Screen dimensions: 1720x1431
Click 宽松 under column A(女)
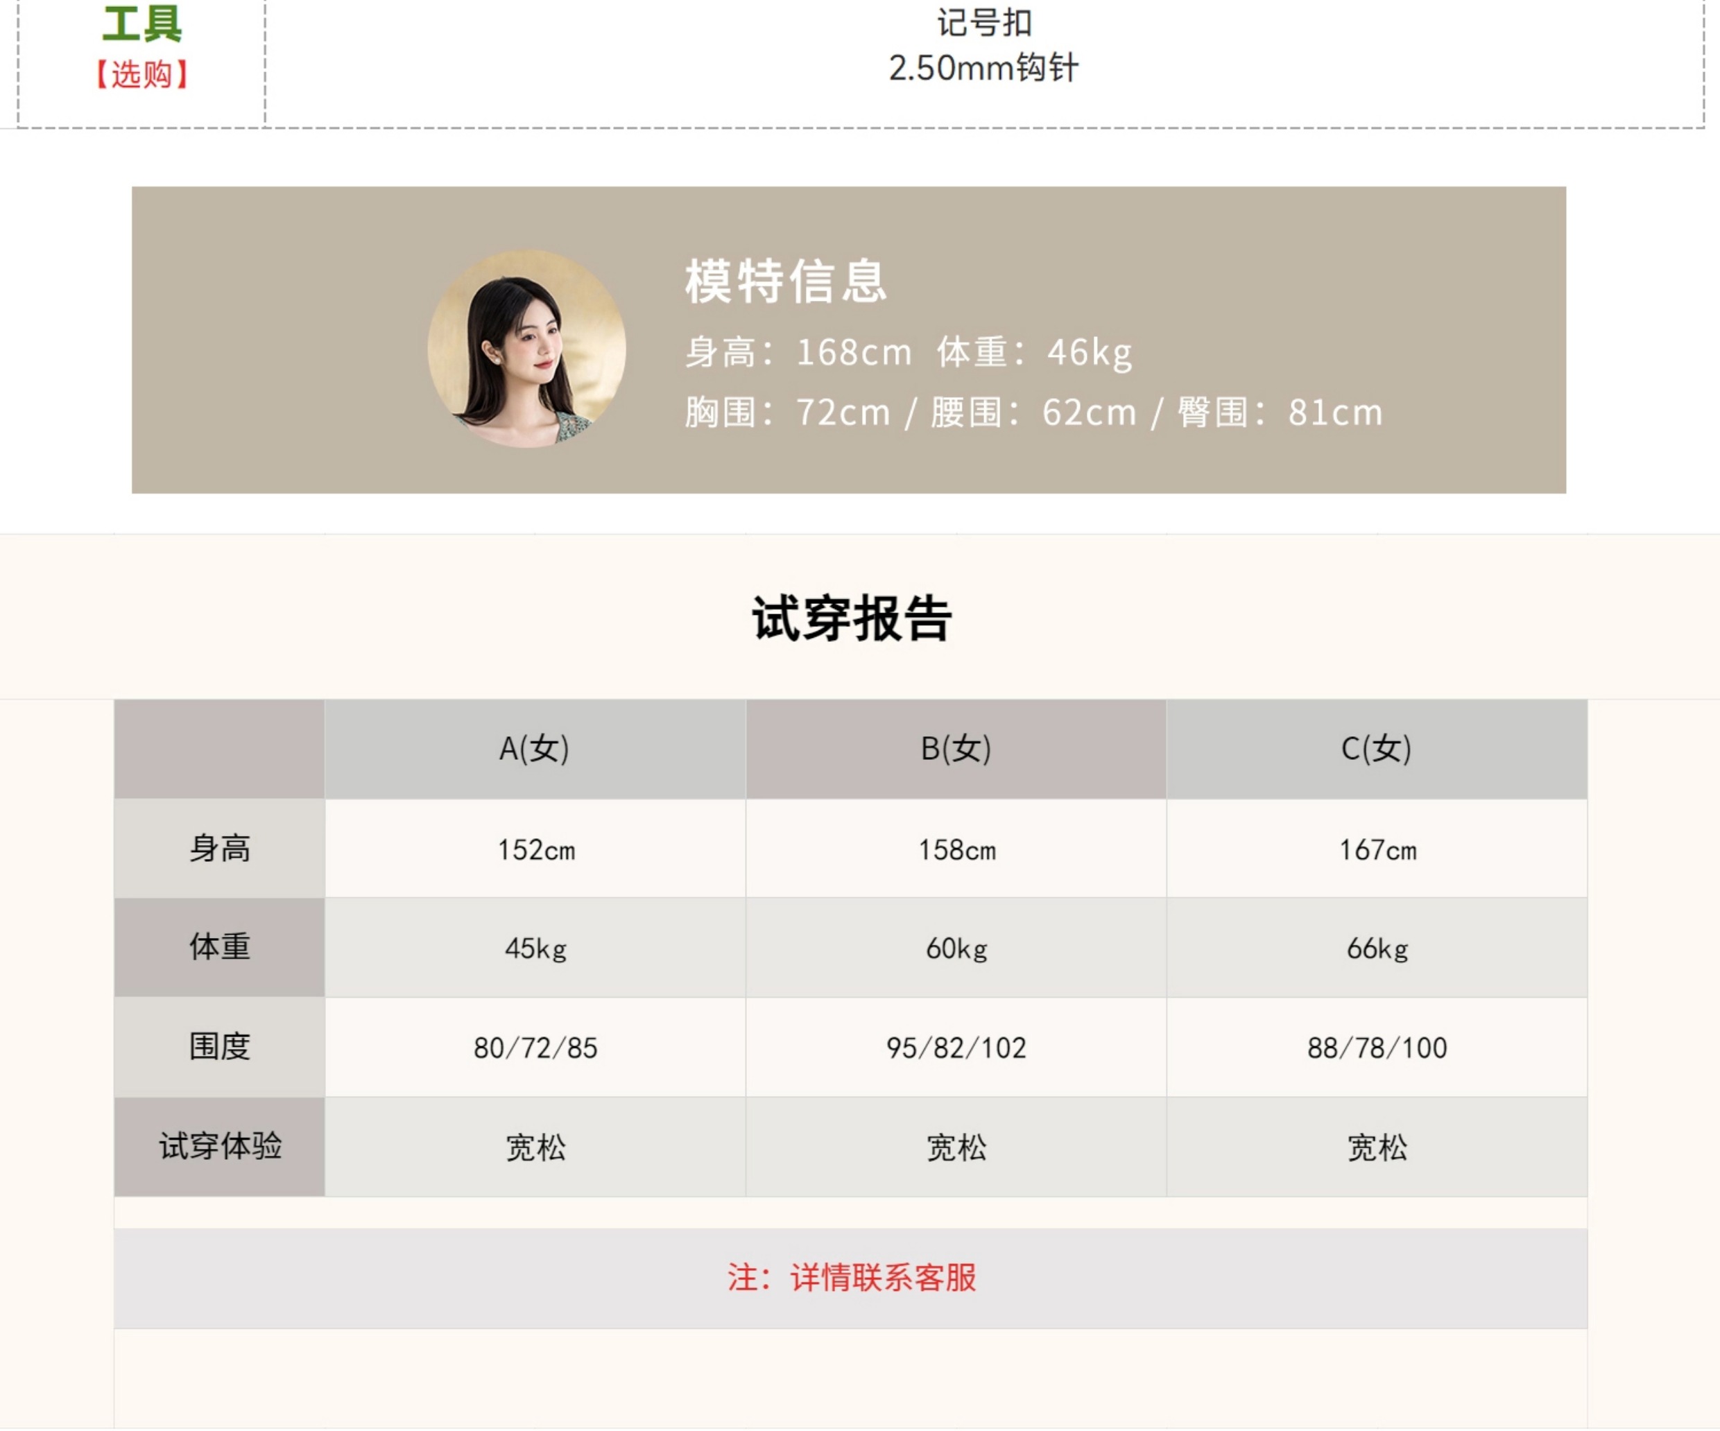click(535, 1147)
